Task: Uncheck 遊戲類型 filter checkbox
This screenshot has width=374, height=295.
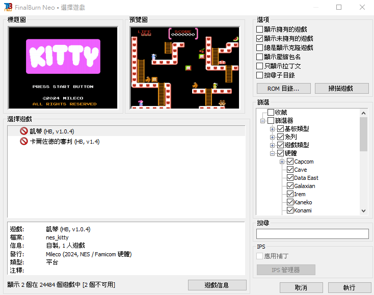Action: tap(280, 145)
